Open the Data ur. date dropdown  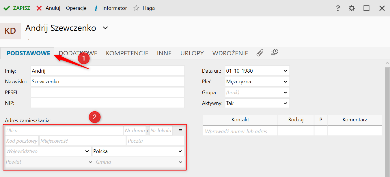[x=285, y=71]
